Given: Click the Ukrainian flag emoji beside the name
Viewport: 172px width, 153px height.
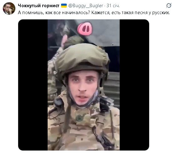Looking at the screenshot, I should pos(64,6).
